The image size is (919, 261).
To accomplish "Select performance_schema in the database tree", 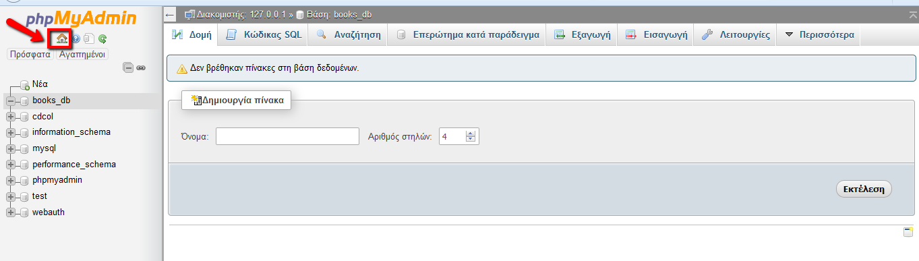I will pos(74,165).
